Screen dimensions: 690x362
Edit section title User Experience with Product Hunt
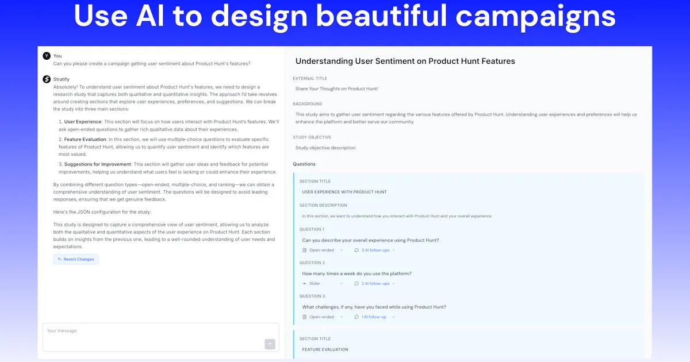[344, 192]
